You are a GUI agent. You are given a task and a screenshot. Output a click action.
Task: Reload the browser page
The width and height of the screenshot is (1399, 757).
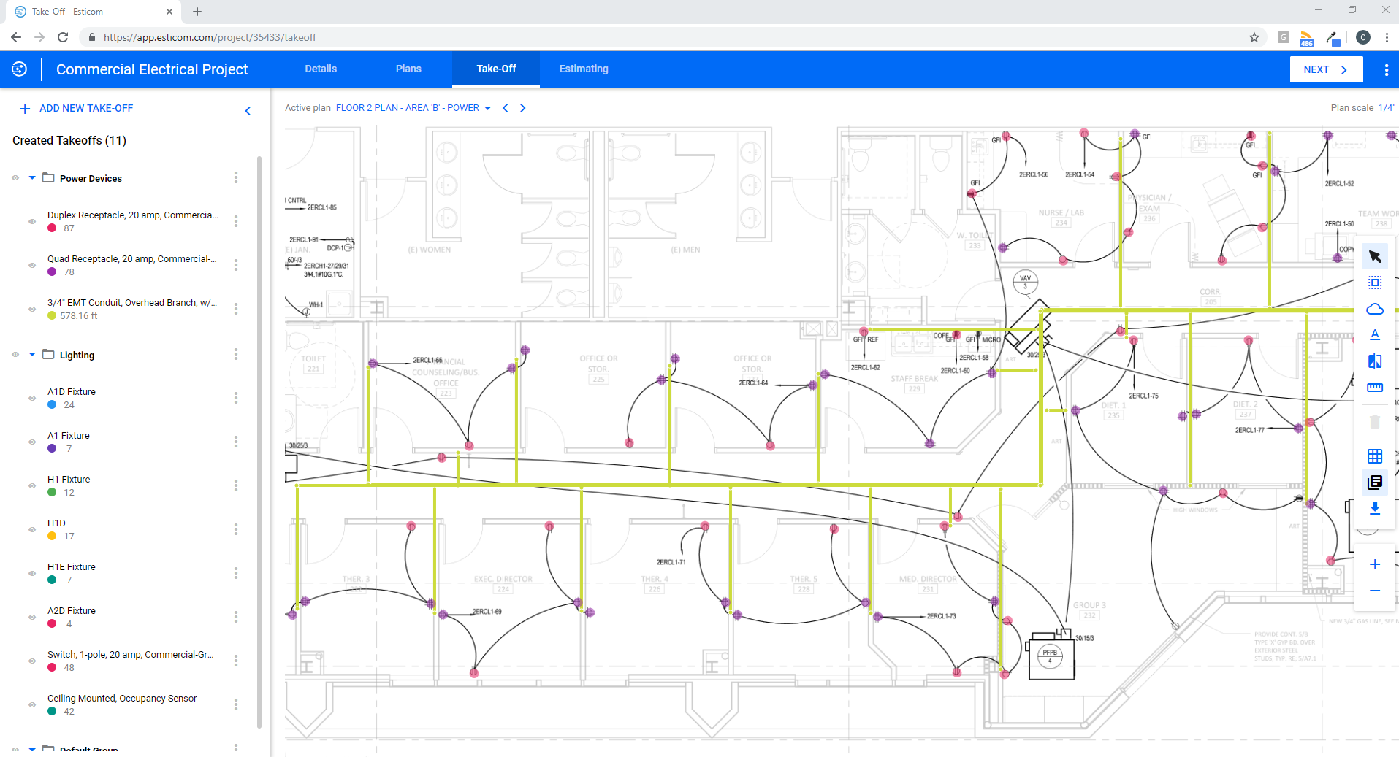click(x=63, y=37)
